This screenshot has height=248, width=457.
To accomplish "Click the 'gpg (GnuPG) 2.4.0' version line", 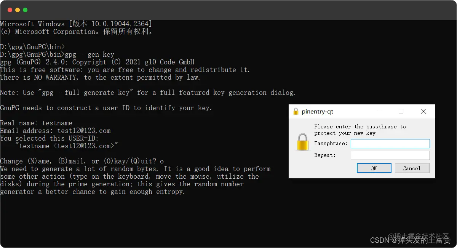I will 97,62.
